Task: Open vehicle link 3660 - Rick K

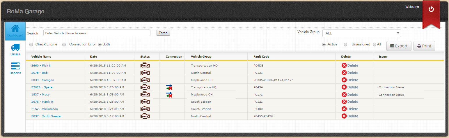Action: pyautogui.click(x=41, y=65)
